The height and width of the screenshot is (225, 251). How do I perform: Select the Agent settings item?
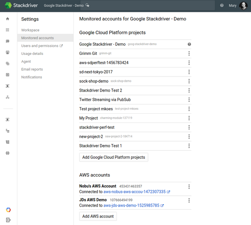(x=45, y=61)
